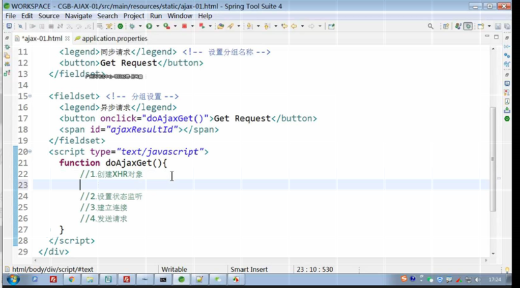Maximize the editor area button
Image resolution: width=520 pixels, height=288 pixels.
(x=496, y=37)
